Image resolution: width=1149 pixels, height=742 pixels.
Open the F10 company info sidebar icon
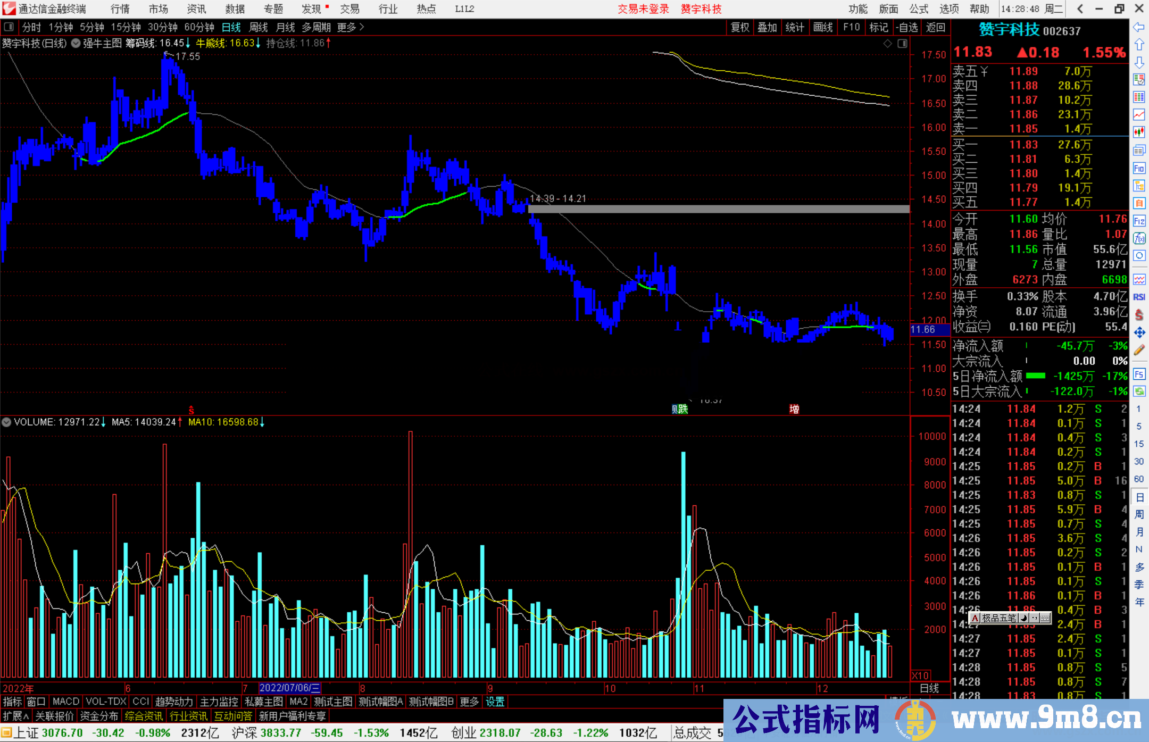(x=1139, y=169)
